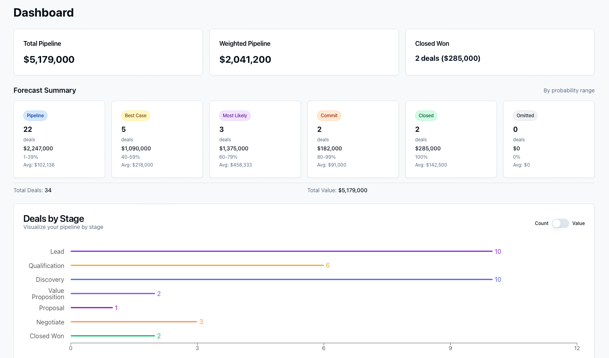Click the orange Qualification stage bar
The width and height of the screenshot is (609, 358).
tap(197, 265)
